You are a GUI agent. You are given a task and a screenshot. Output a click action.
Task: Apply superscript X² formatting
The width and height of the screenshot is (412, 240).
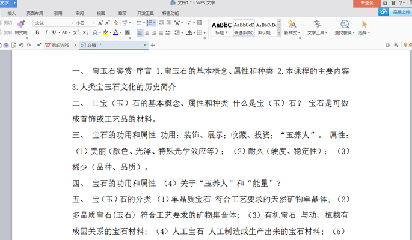coord(76,32)
